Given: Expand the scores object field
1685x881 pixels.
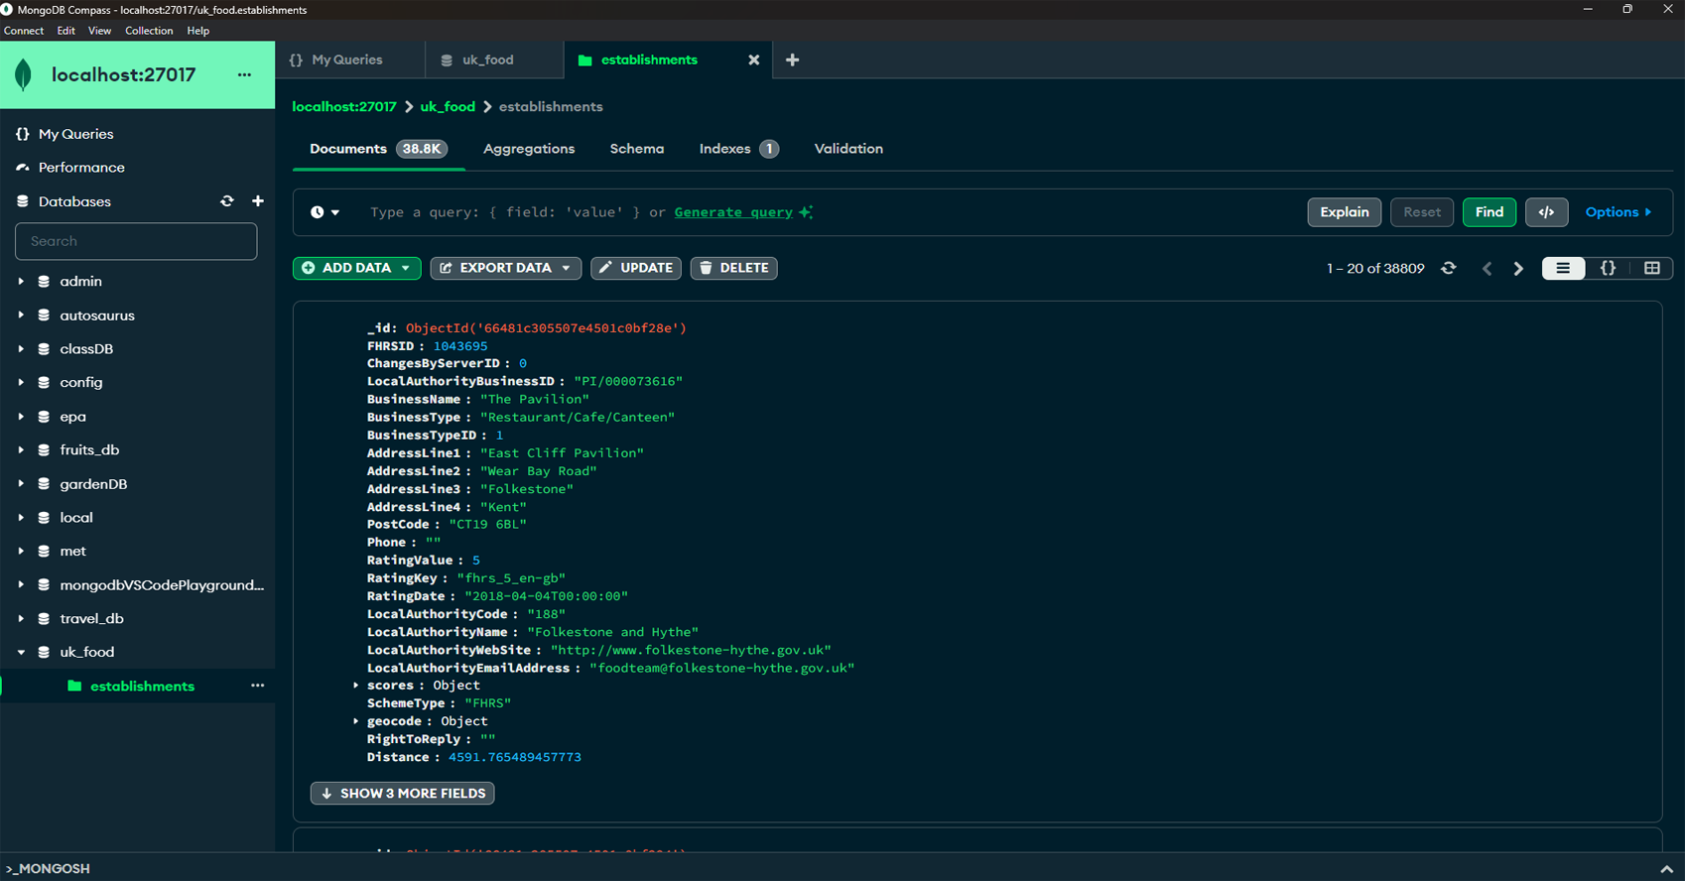Looking at the screenshot, I should click(x=356, y=686).
